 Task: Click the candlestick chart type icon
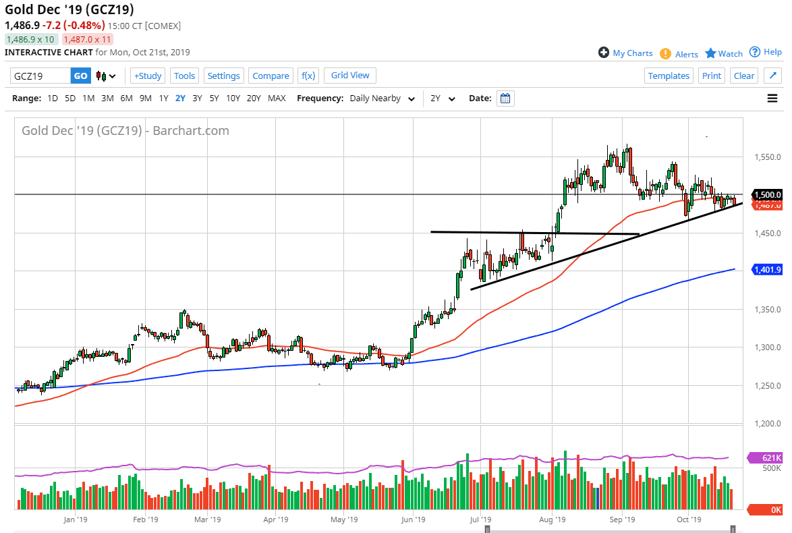(x=101, y=76)
